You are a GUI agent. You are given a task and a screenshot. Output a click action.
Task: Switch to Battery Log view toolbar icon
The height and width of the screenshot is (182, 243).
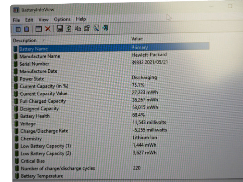click(27, 29)
